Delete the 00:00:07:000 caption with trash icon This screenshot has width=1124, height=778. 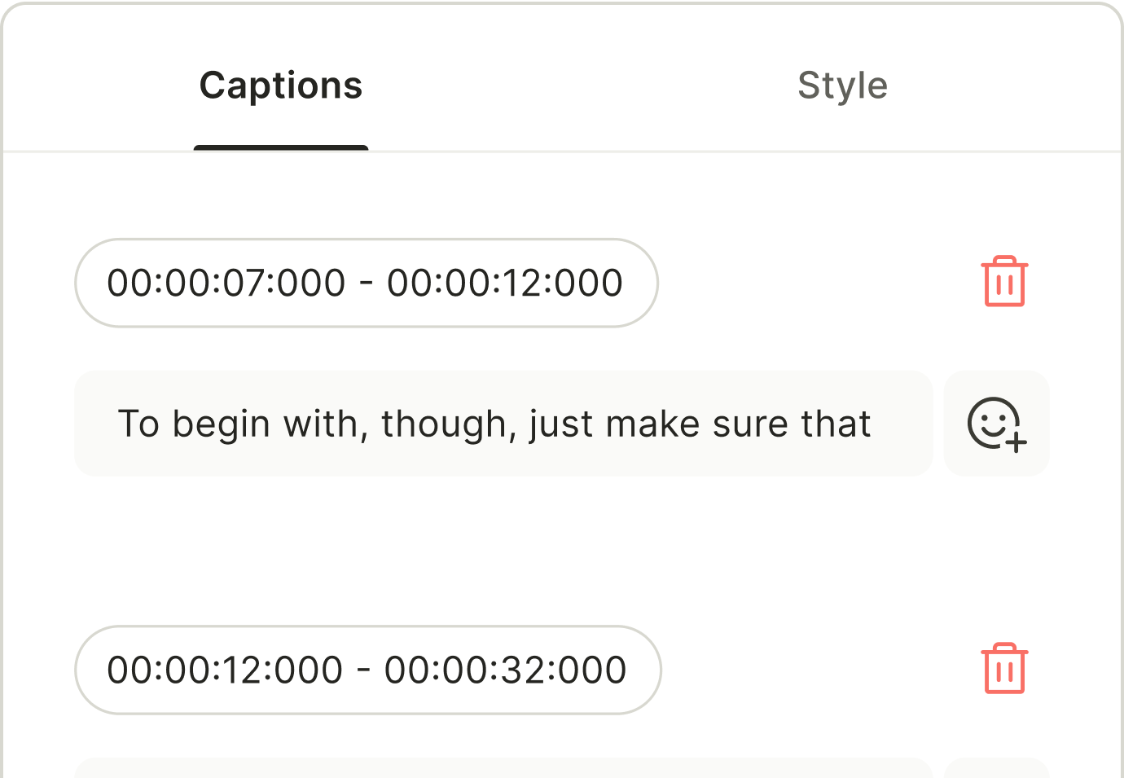pos(1004,282)
